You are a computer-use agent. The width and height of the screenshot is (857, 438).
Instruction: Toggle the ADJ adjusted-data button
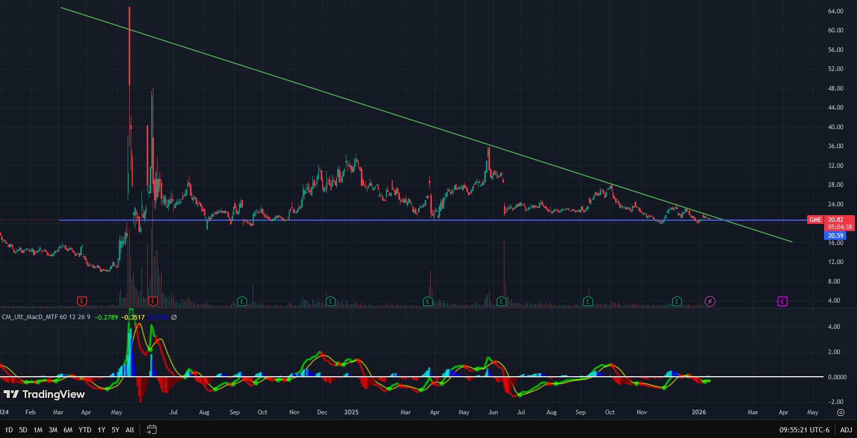[846, 430]
